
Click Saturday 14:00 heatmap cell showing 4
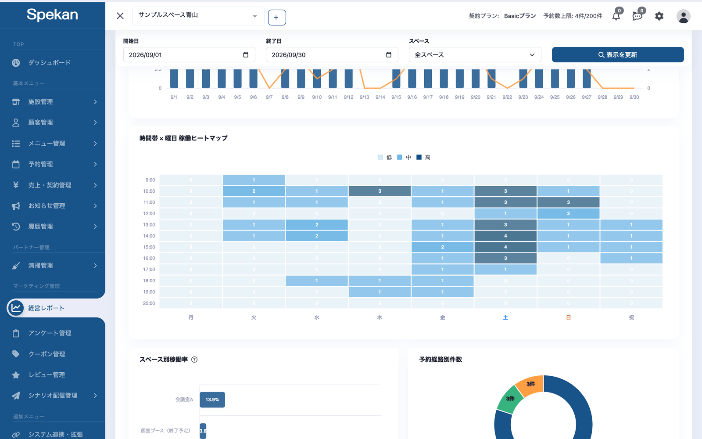(x=505, y=236)
